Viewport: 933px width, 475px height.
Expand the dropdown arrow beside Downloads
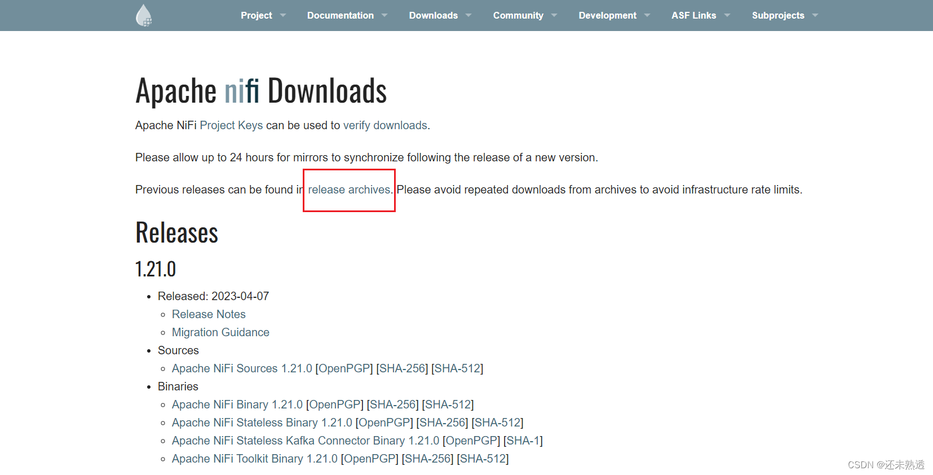click(468, 15)
